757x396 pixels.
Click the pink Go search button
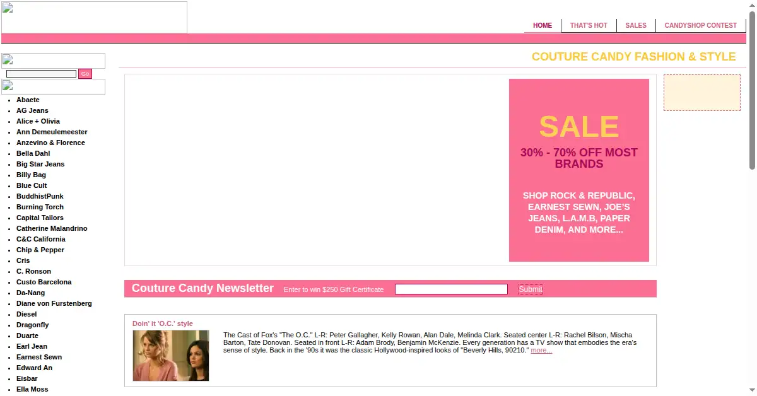click(x=85, y=74)
